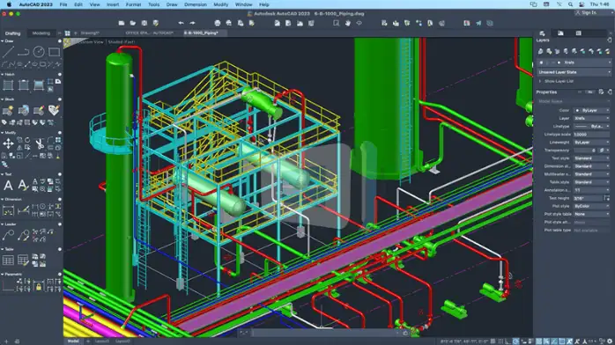
Task: Click the Sign In button
Action: (x=586, y=13)
